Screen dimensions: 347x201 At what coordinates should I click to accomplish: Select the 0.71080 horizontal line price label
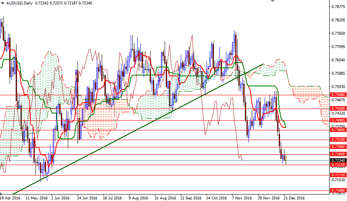[339, 191]
